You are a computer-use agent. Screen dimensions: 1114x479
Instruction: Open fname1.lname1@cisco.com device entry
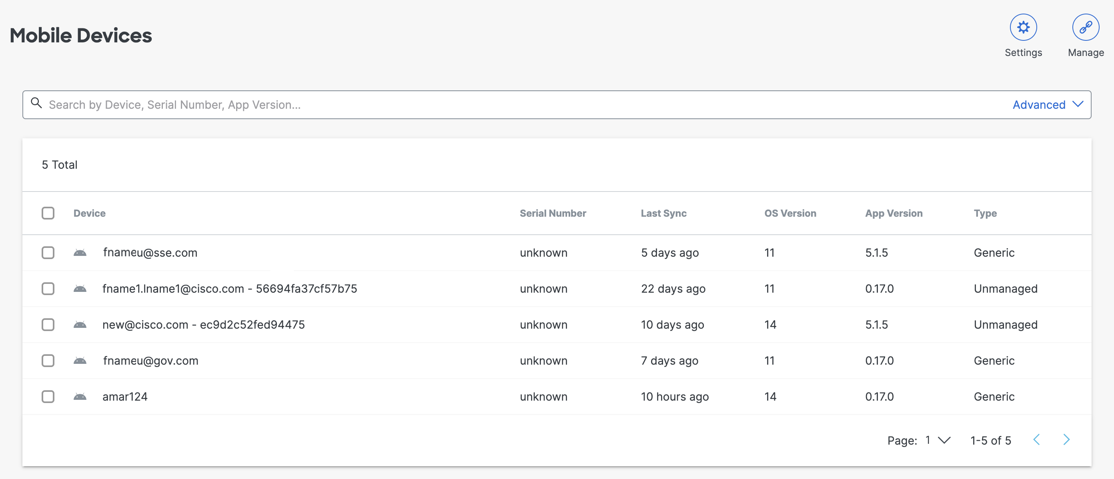[230, 289]
